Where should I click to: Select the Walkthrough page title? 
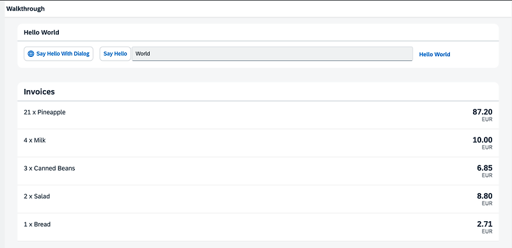tap(26, 9)
